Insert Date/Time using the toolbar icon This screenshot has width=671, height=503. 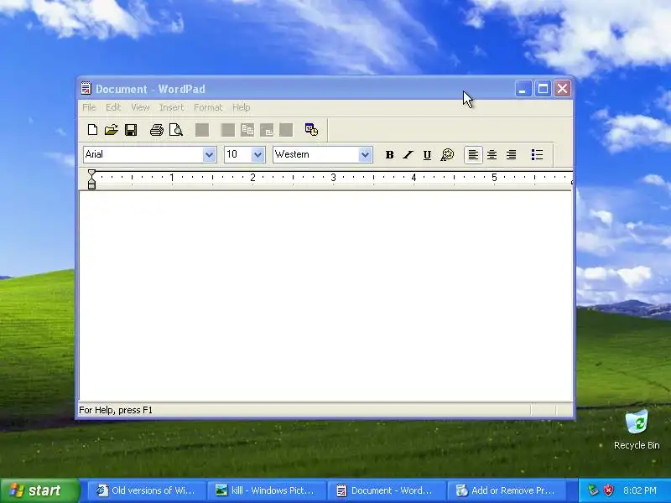point(311,130)
